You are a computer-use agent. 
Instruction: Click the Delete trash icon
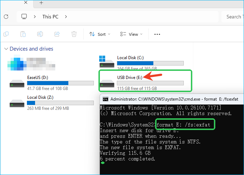(x=74, y=34)
